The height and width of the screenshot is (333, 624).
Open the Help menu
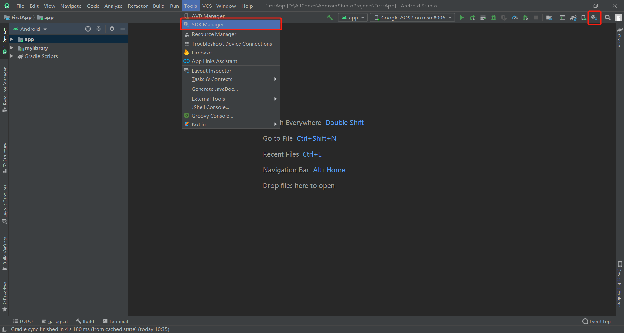click(x=247, y=6)
